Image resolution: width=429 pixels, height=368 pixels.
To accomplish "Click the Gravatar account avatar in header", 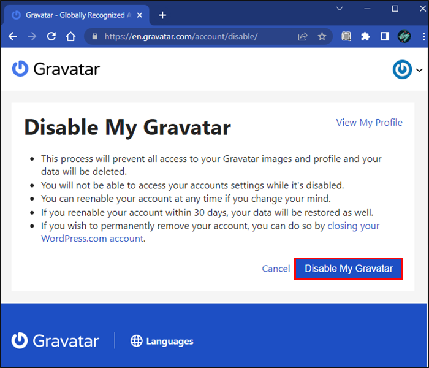I will [402, 69].
